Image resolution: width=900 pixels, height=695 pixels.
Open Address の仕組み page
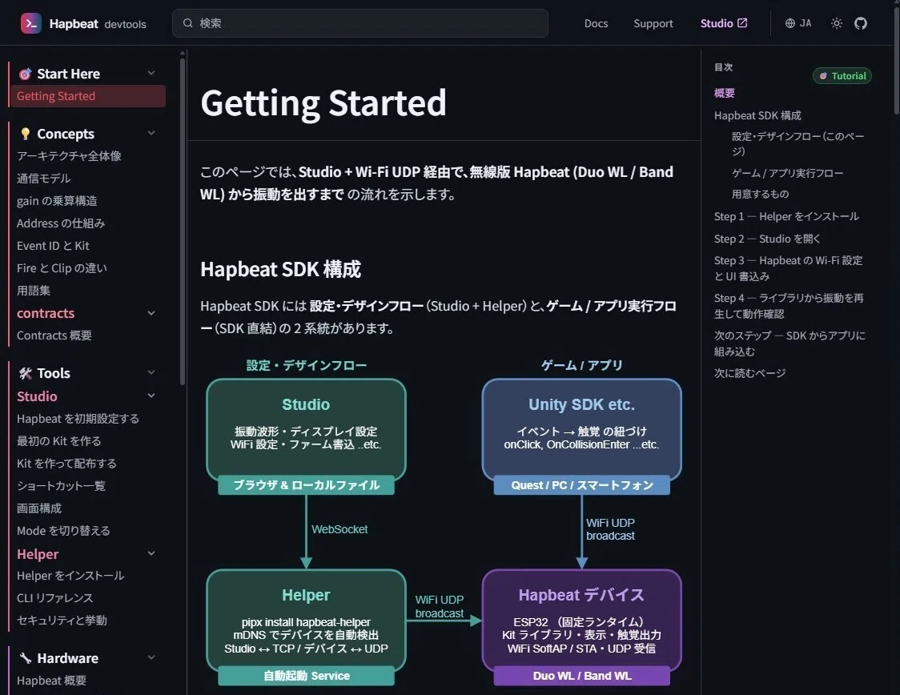(61, 223)
